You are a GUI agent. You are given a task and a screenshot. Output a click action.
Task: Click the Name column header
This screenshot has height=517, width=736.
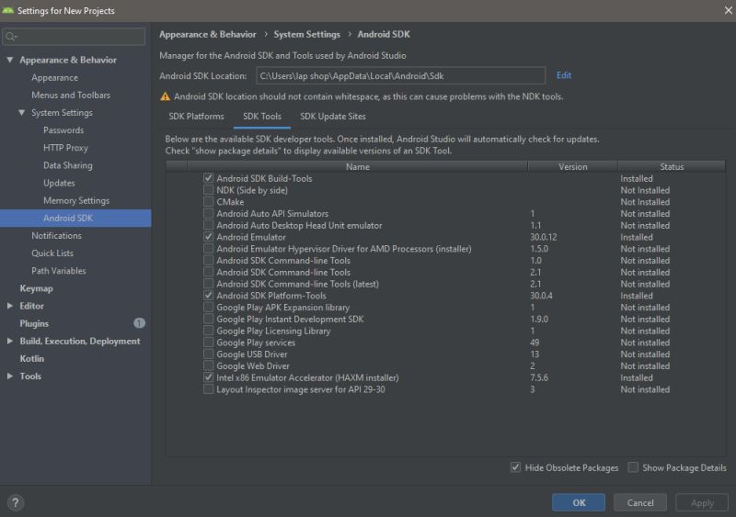point(358,166)
